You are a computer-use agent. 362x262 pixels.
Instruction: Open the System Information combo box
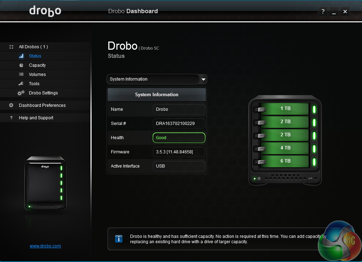(x=157, y=79)
